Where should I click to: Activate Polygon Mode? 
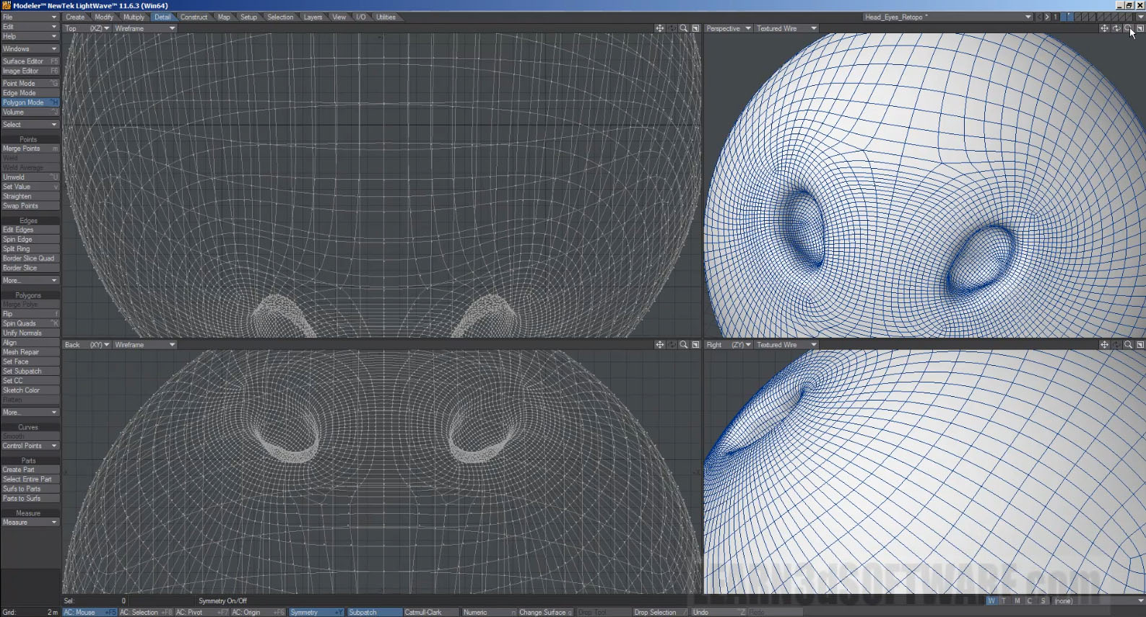coord(30,102)
